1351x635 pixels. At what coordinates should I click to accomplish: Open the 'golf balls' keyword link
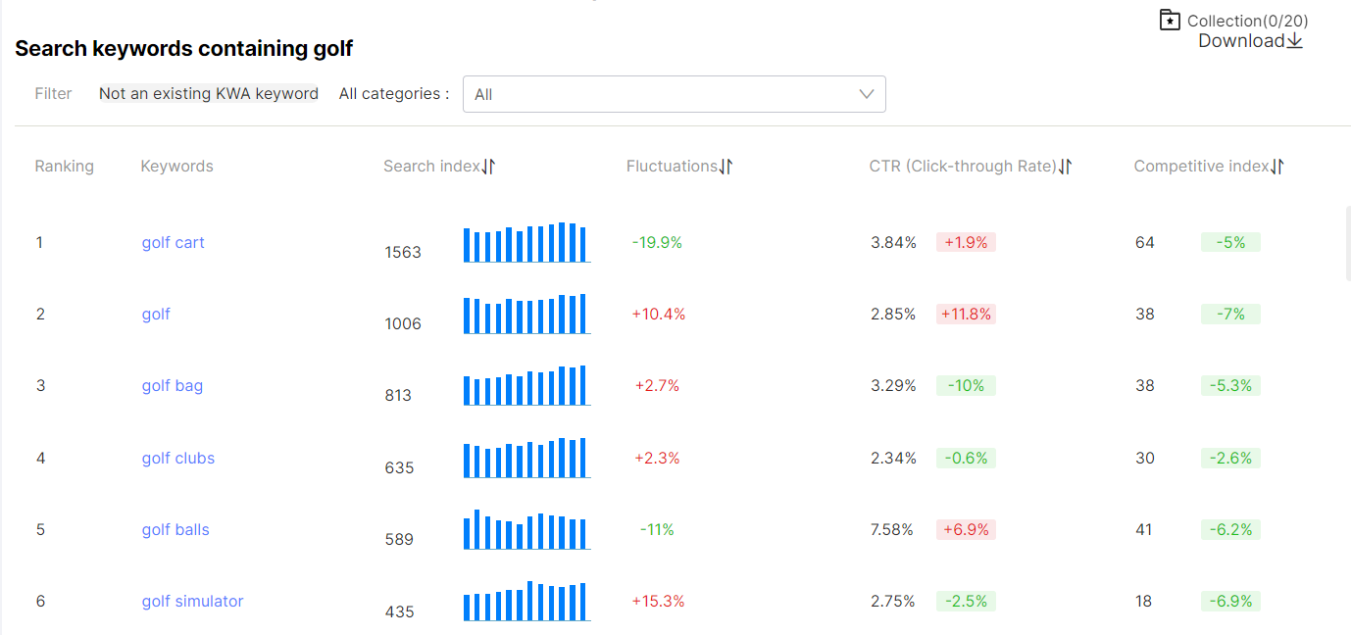175,529
